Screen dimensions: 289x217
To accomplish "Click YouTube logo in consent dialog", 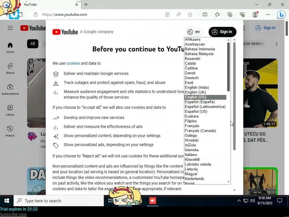I will pyautogui.click(x=65, y=32).
